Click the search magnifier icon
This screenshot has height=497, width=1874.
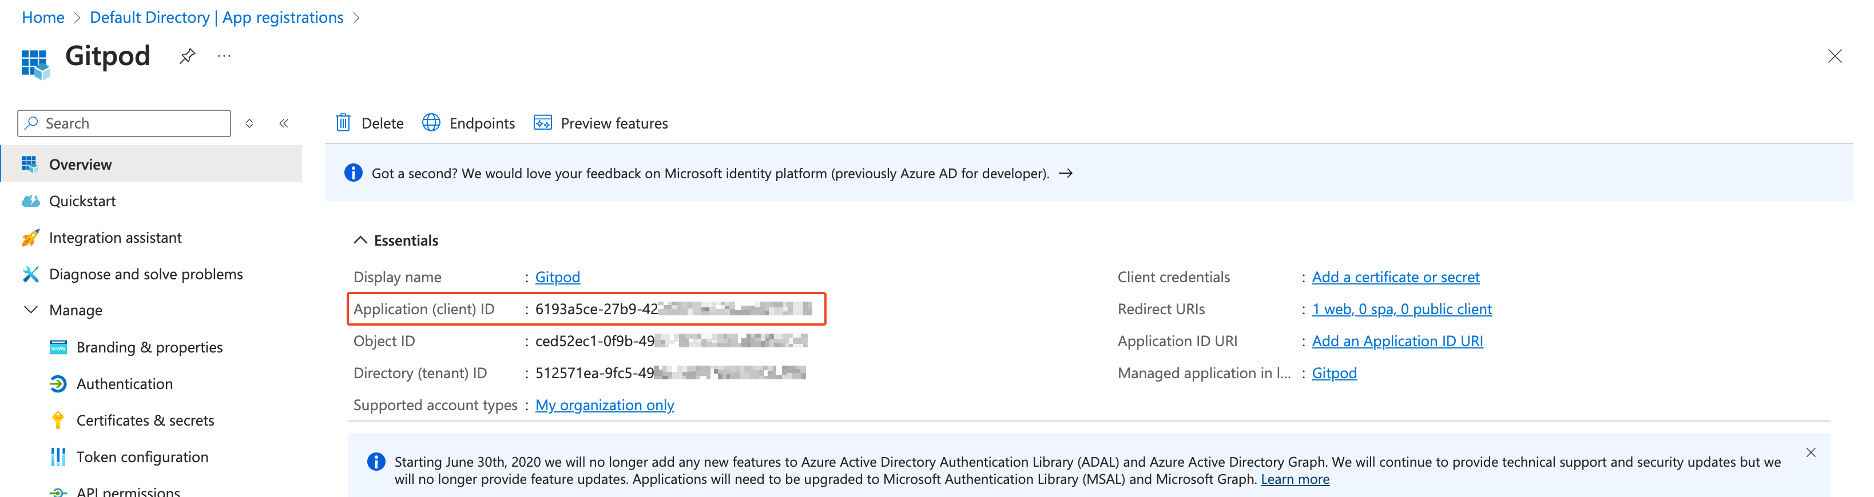click(x=31, y=123)
